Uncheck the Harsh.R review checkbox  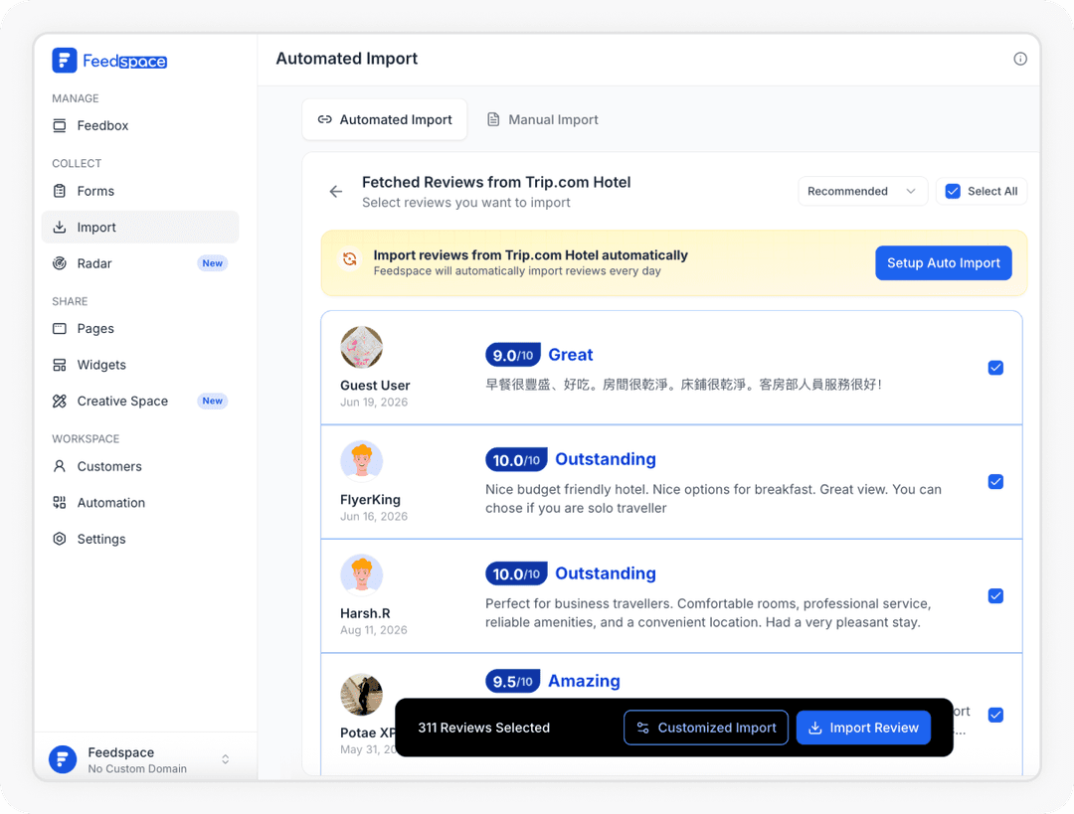click(995, 596)
